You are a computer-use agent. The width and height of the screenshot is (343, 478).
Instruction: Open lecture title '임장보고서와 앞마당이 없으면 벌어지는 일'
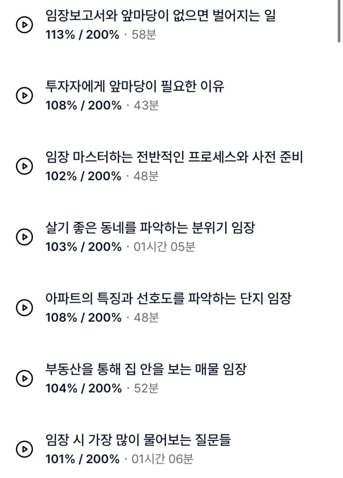click(x=161, y=15)
